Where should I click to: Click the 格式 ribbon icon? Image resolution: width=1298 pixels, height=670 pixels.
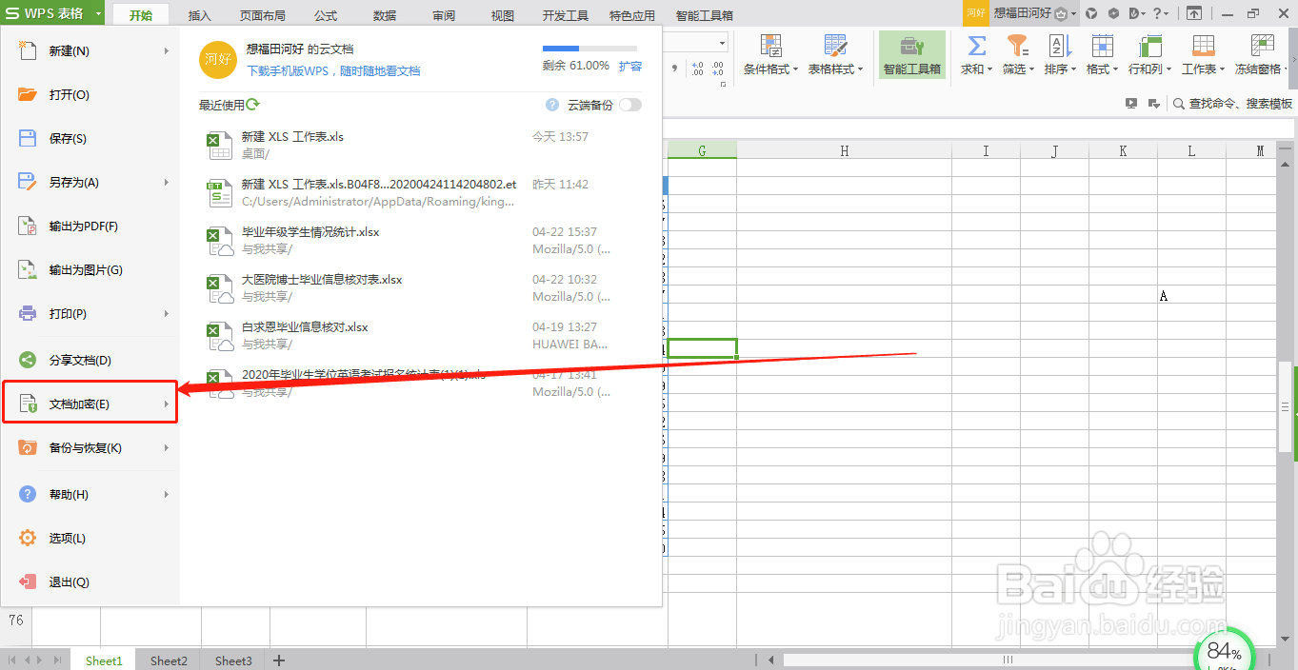point(1102,46)
